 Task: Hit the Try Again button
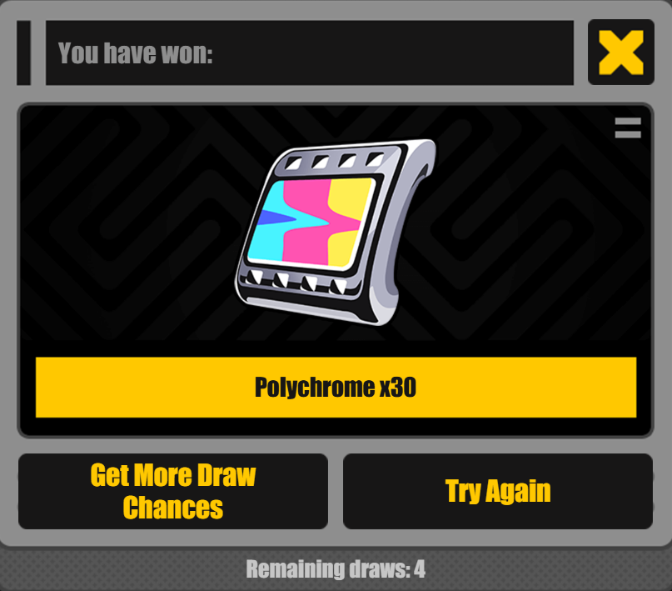498,491
